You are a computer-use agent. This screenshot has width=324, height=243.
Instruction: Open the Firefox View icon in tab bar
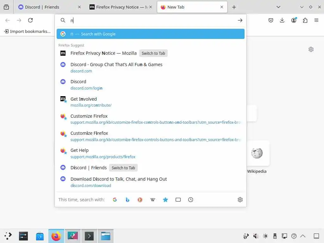tap(6, 7)
